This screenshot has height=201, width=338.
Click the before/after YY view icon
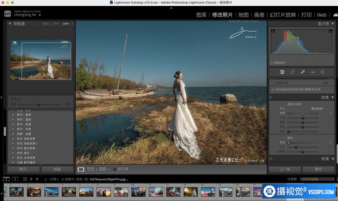click(103, 169)
